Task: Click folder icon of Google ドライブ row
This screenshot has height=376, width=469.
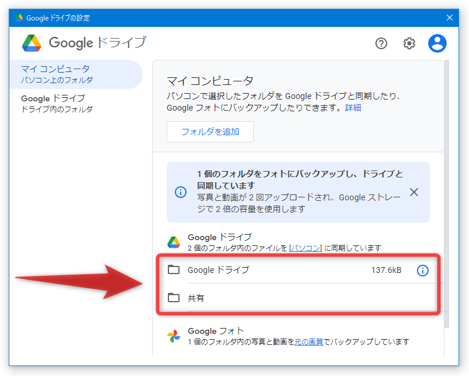Action: tap(174, 269)
